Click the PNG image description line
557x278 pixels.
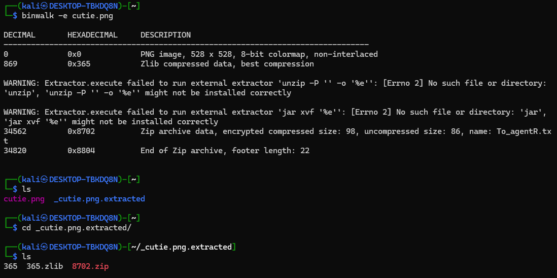tap(259, 54)
